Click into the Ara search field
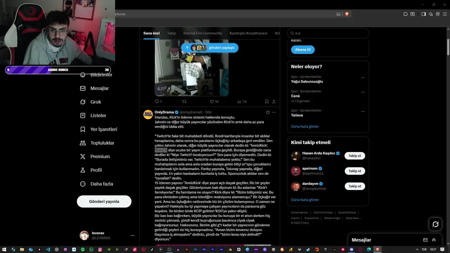450x253 pixels. 328,33
